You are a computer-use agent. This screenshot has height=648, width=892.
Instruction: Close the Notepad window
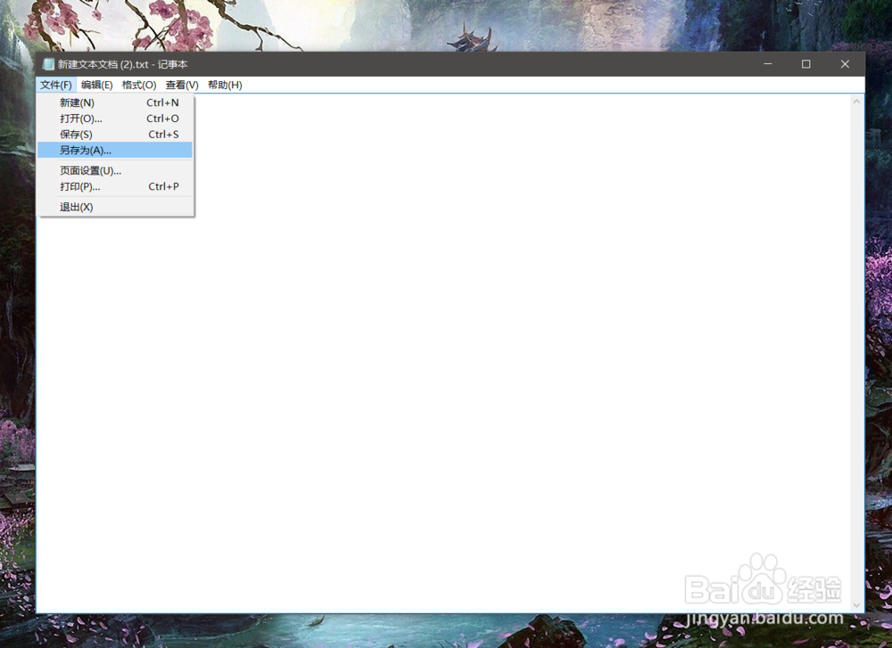coord(845,64)
